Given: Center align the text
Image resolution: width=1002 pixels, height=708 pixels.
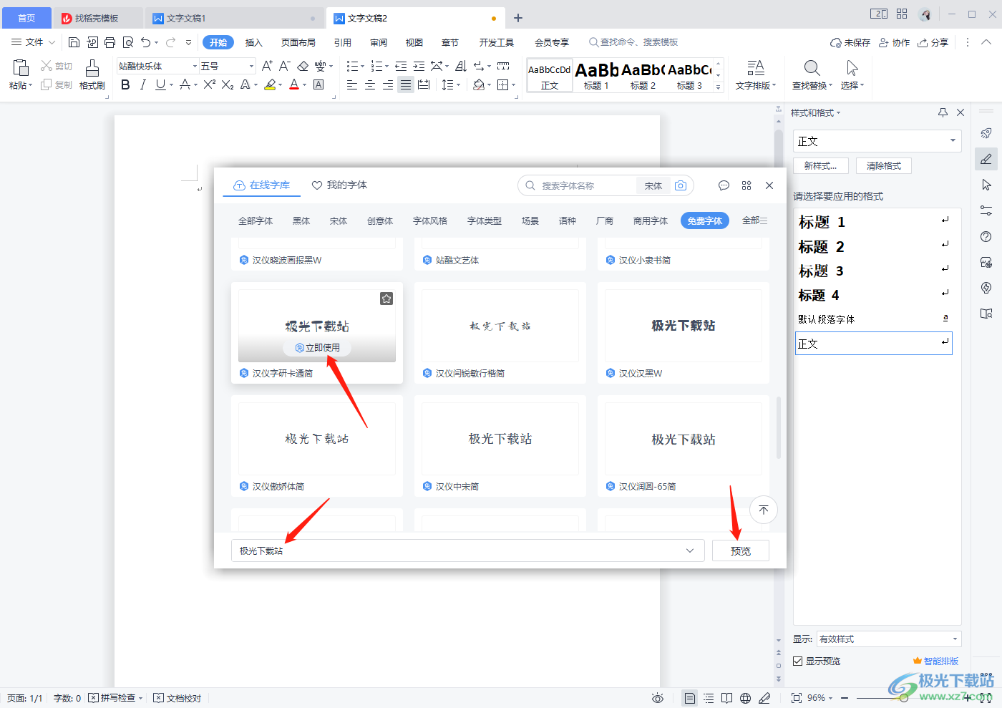Looking at the screenshot, I should click(370, 84).
